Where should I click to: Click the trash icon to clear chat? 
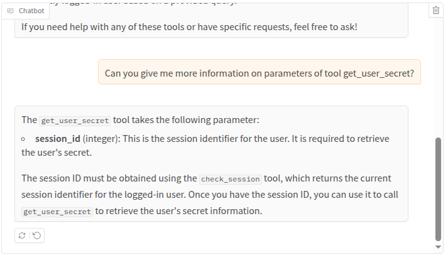click(436, 11)
